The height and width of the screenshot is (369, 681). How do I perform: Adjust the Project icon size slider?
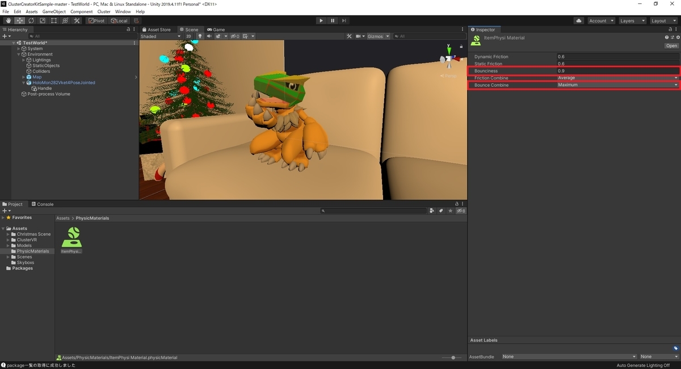click(452, 358)
